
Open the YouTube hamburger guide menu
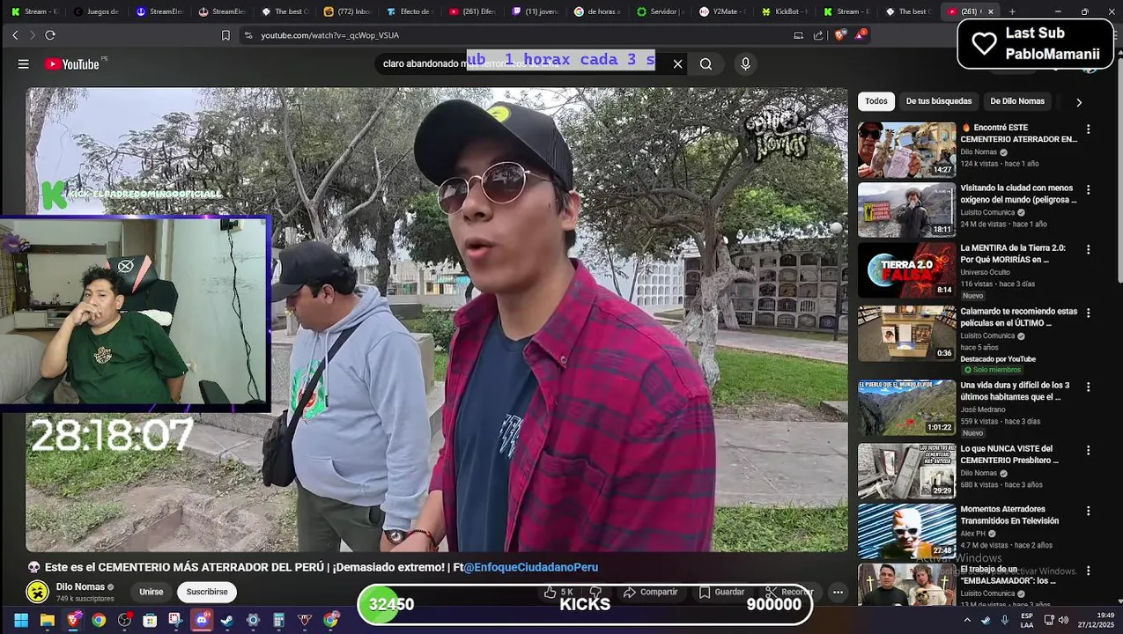click(23, 64)
